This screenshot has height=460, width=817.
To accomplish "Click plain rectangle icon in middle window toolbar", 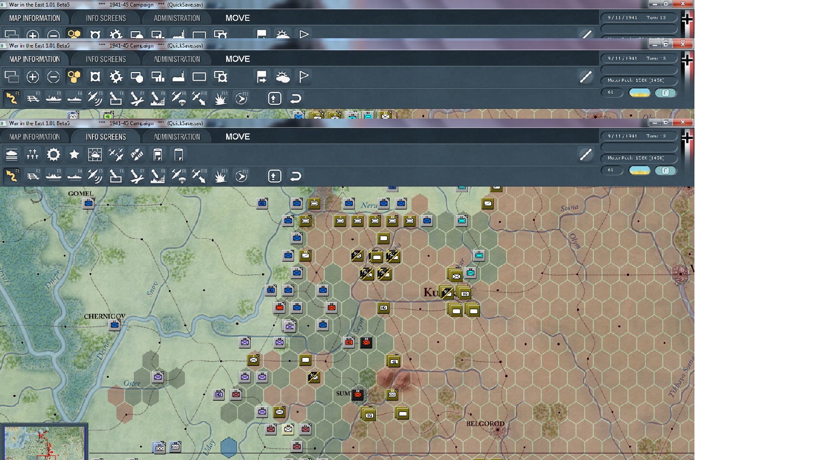I will [x=199, y=77].
